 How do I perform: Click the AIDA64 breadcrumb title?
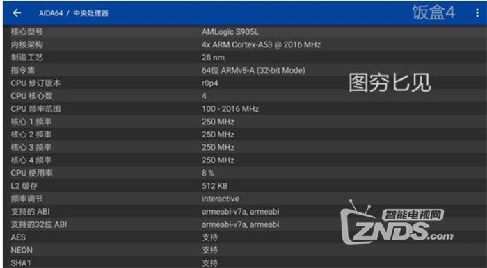pyautogui.click(x=51, y=13)
